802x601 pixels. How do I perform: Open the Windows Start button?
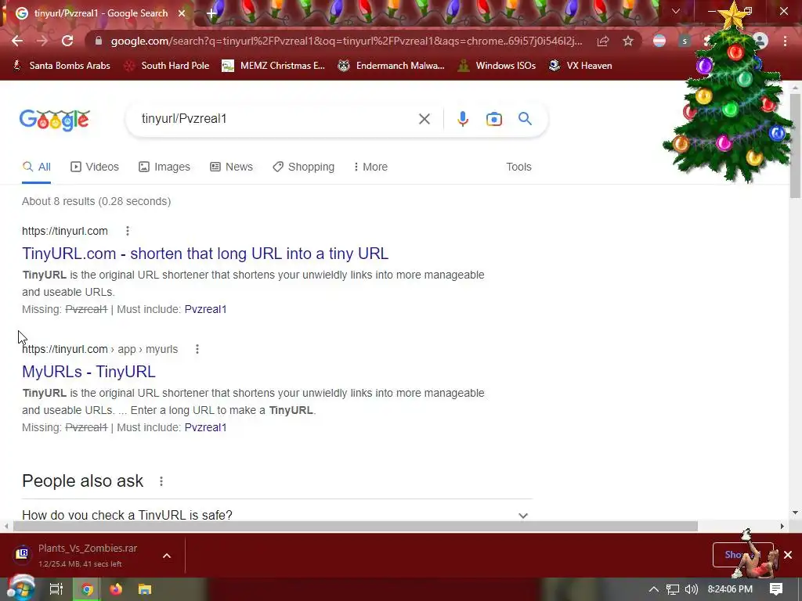coord(20,589)
